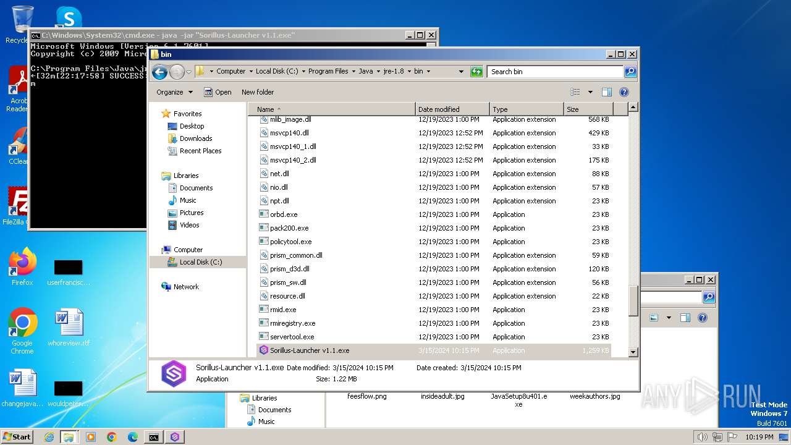
Task: Select Documents under Libraries in bin window
Action: point(196,188)
